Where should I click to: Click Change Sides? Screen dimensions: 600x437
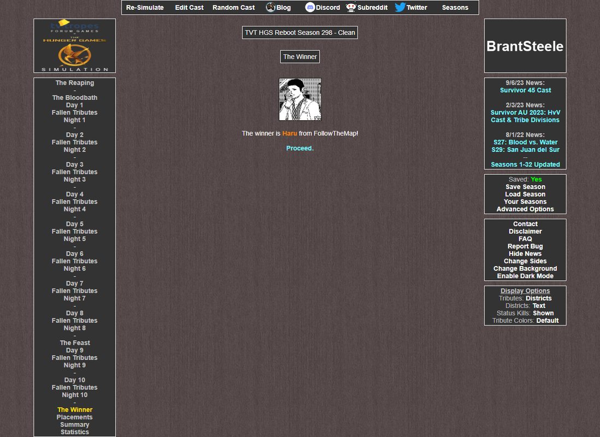click(x=525, y=261)
